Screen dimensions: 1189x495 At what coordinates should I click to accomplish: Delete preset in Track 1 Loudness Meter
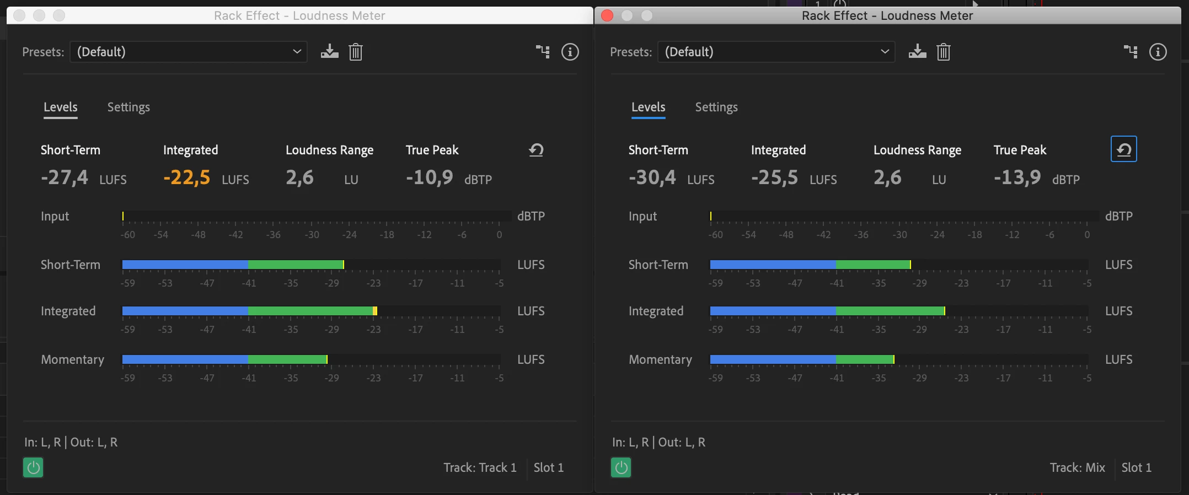tap(356, 52)
